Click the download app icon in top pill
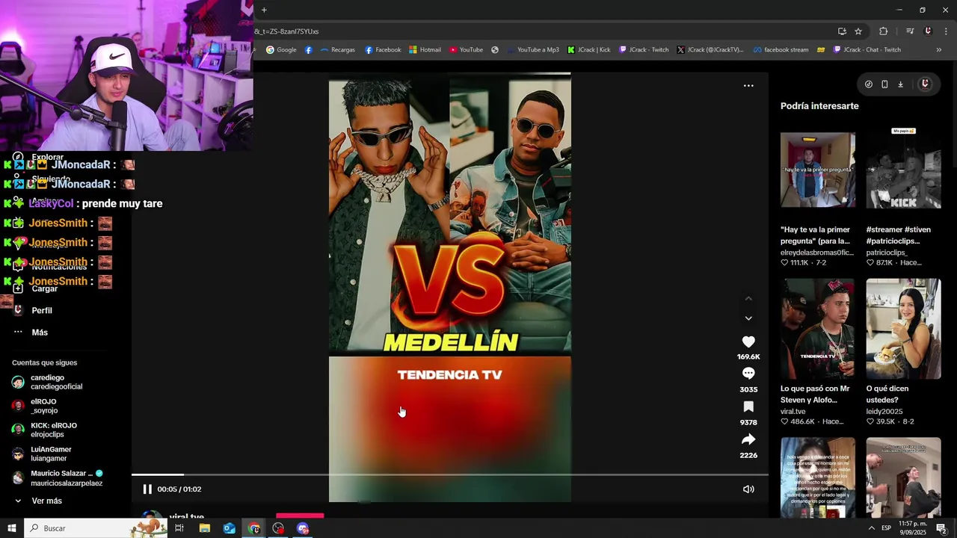This screenshot has width=957, height=538. [x=900, y=84]
